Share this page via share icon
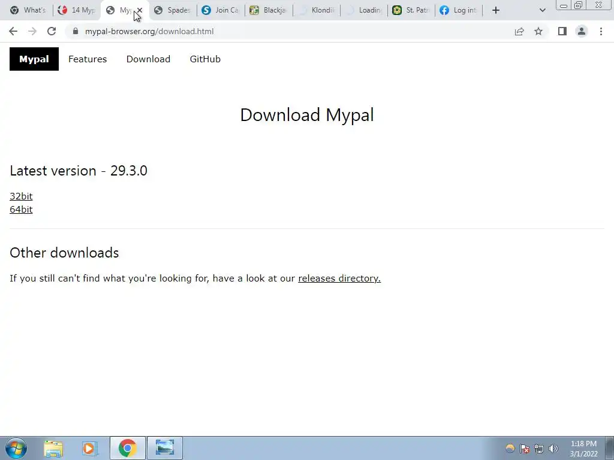Image resolution: width=614 pixels, height=460 pixels. (x=519, y=31)
